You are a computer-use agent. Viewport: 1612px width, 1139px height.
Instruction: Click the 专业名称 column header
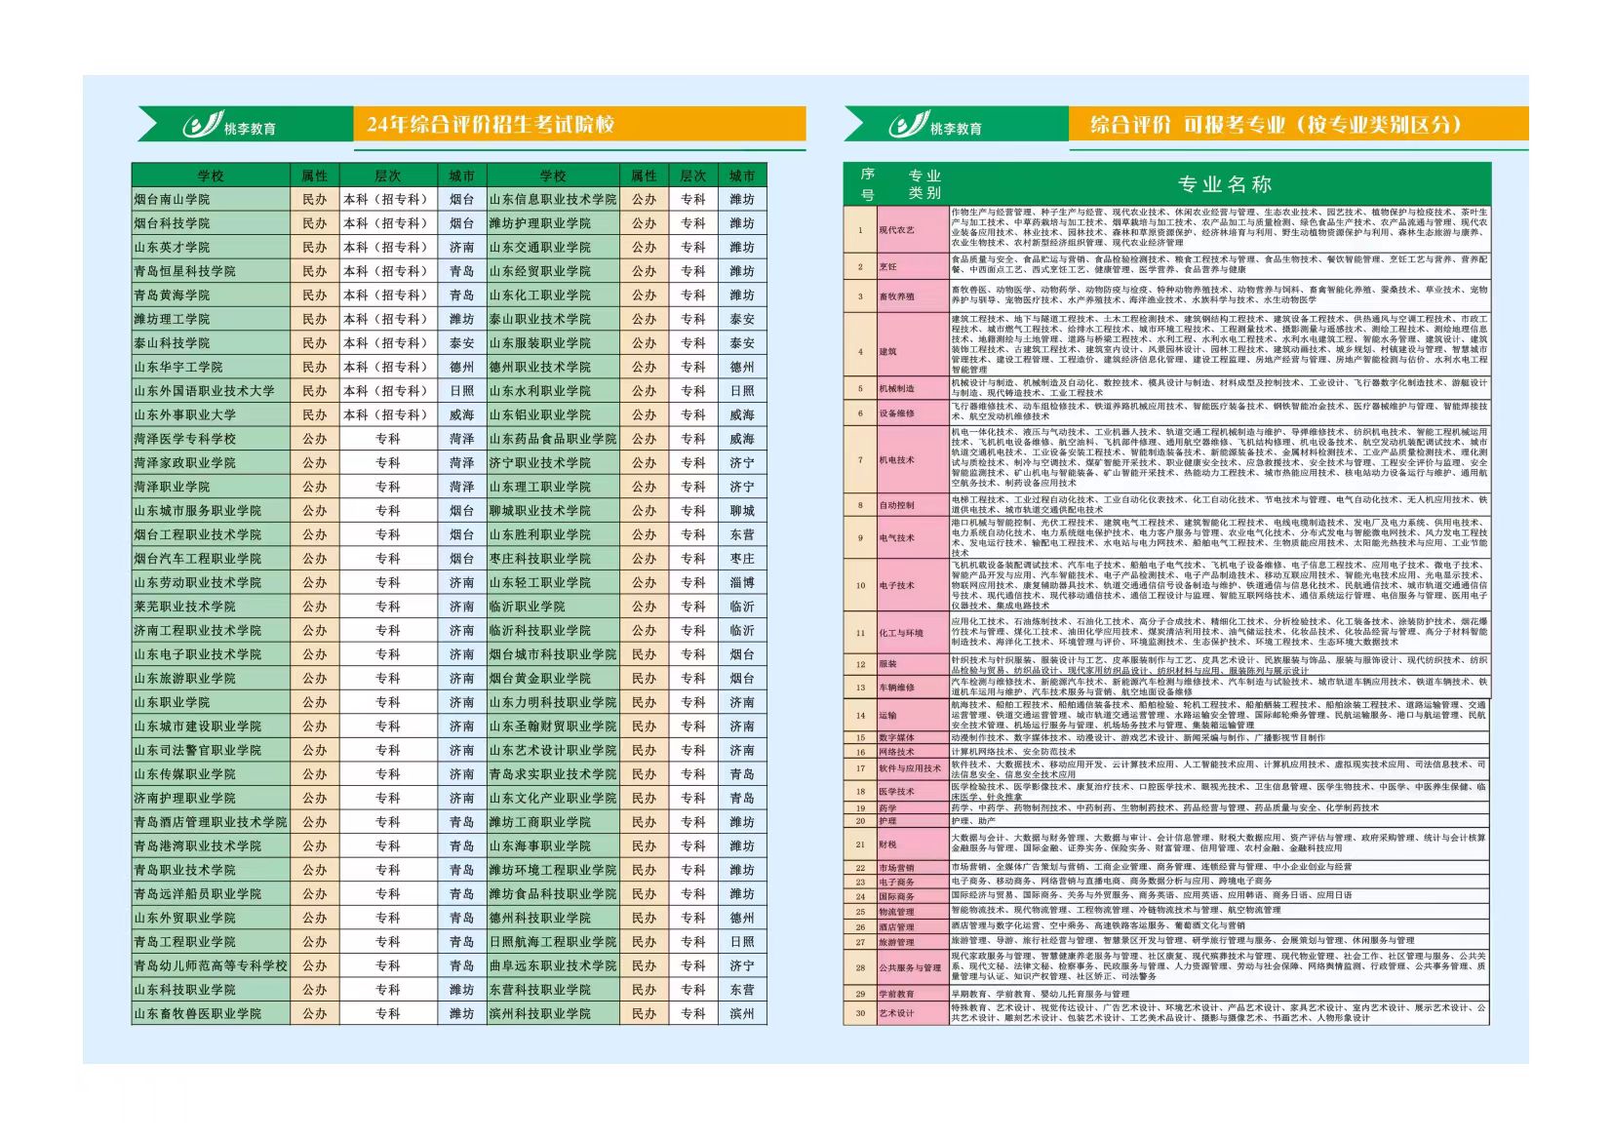click(x=1224, y=184)
